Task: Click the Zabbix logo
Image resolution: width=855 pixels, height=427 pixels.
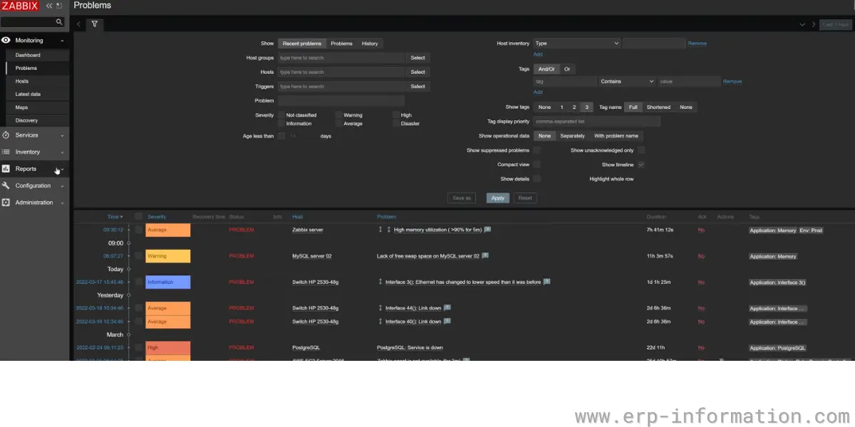Action: (21, 6)
